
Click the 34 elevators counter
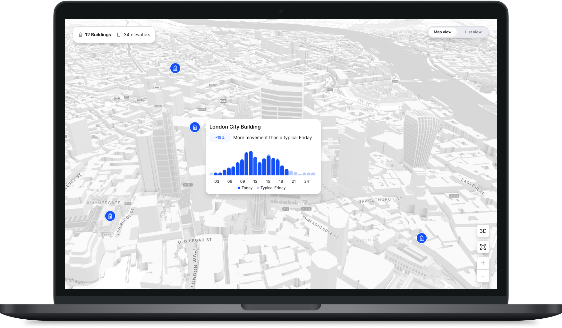[137, 35]
